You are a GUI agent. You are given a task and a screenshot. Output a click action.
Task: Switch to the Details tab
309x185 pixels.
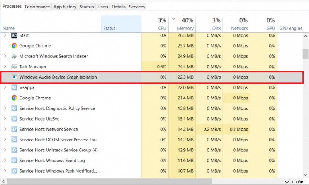119,7
